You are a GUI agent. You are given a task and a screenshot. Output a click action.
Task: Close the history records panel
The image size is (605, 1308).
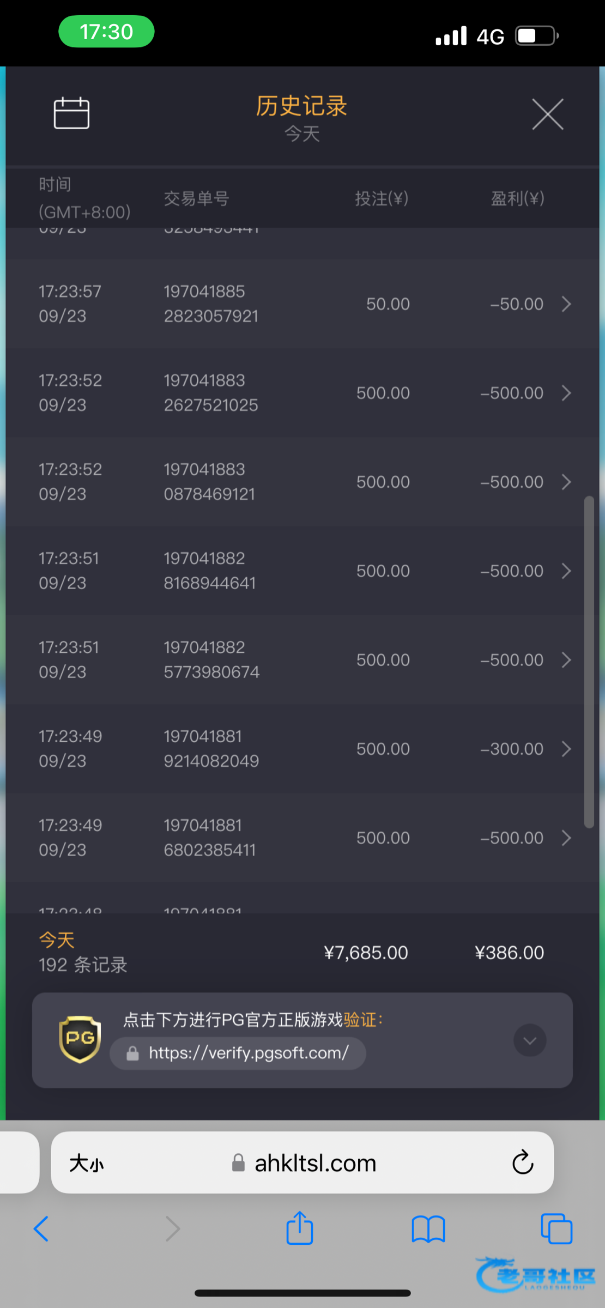tap(547, 114)
